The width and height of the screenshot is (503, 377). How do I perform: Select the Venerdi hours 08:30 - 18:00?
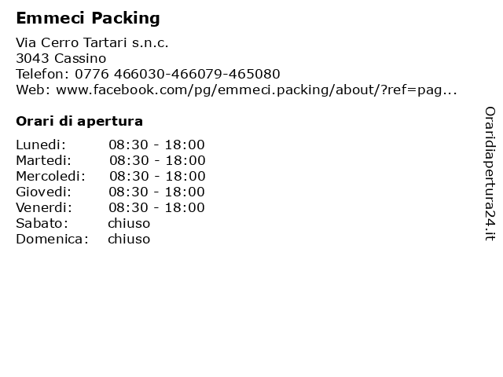click(156, 207)
